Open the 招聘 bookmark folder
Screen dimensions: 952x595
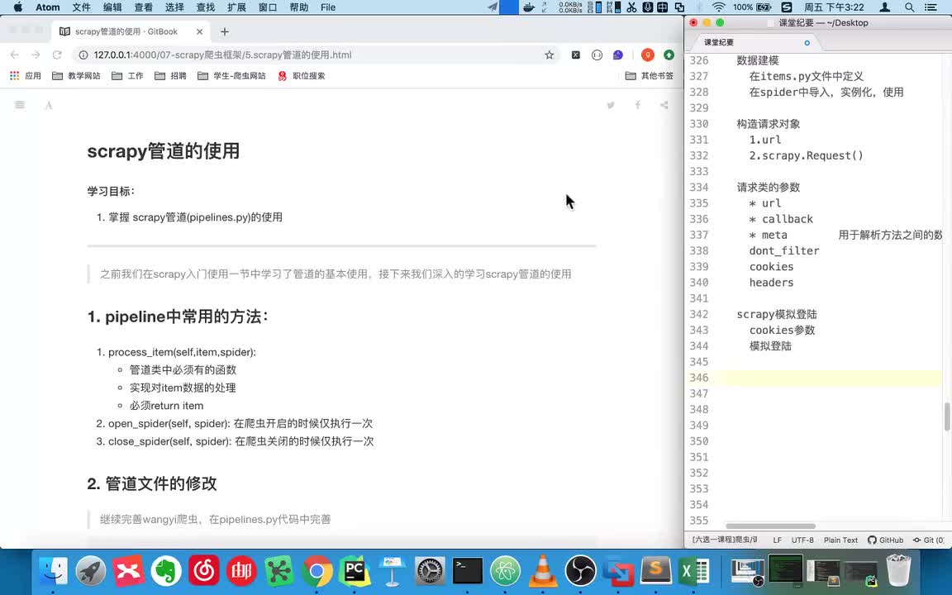point(170,76)
